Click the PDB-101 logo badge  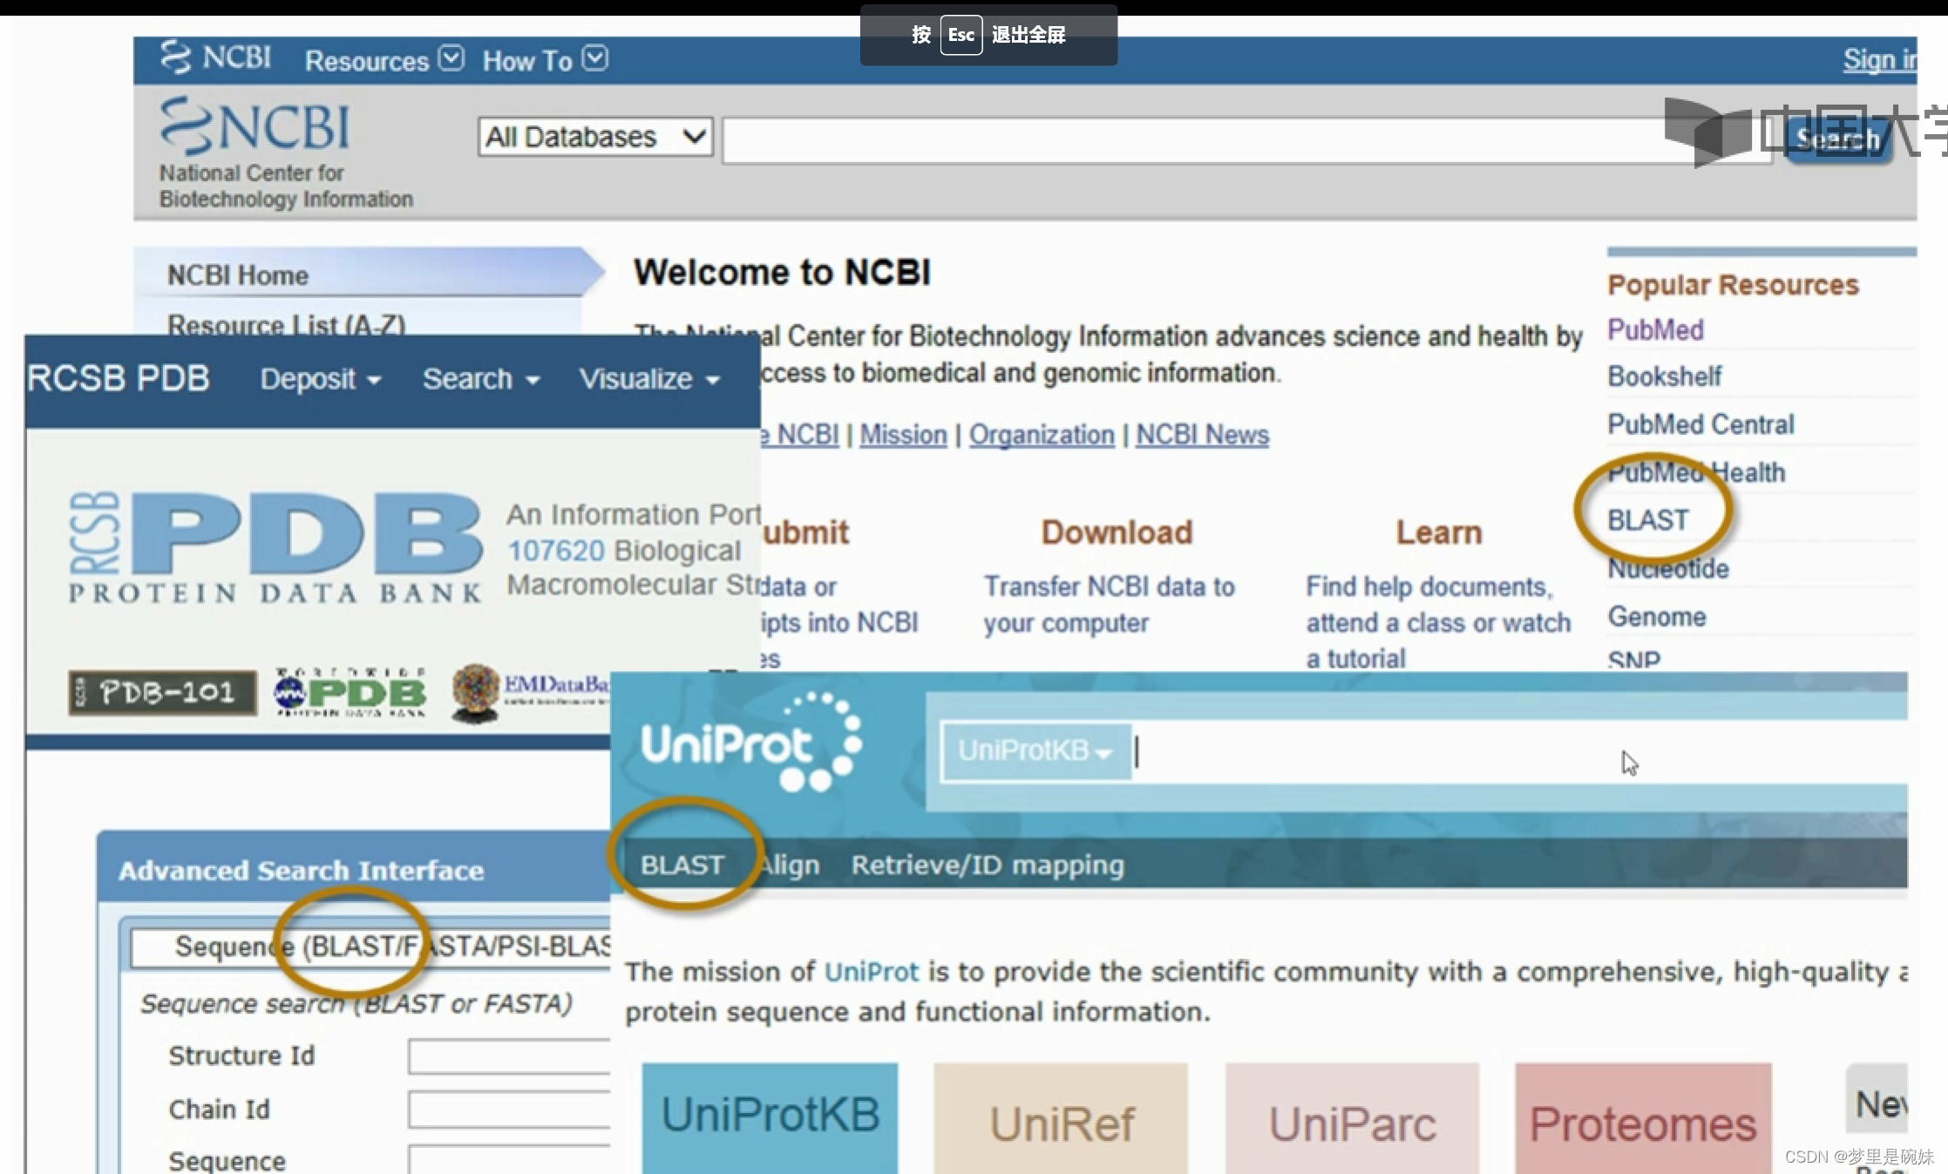[x=163, y=693]
